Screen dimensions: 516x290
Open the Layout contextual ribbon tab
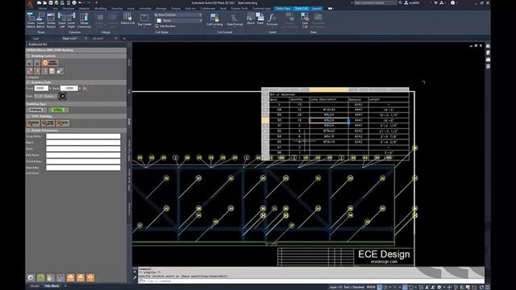tap(317, 9)
